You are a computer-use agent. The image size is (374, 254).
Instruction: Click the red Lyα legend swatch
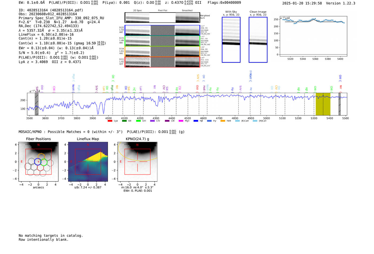tap(110, 121)
